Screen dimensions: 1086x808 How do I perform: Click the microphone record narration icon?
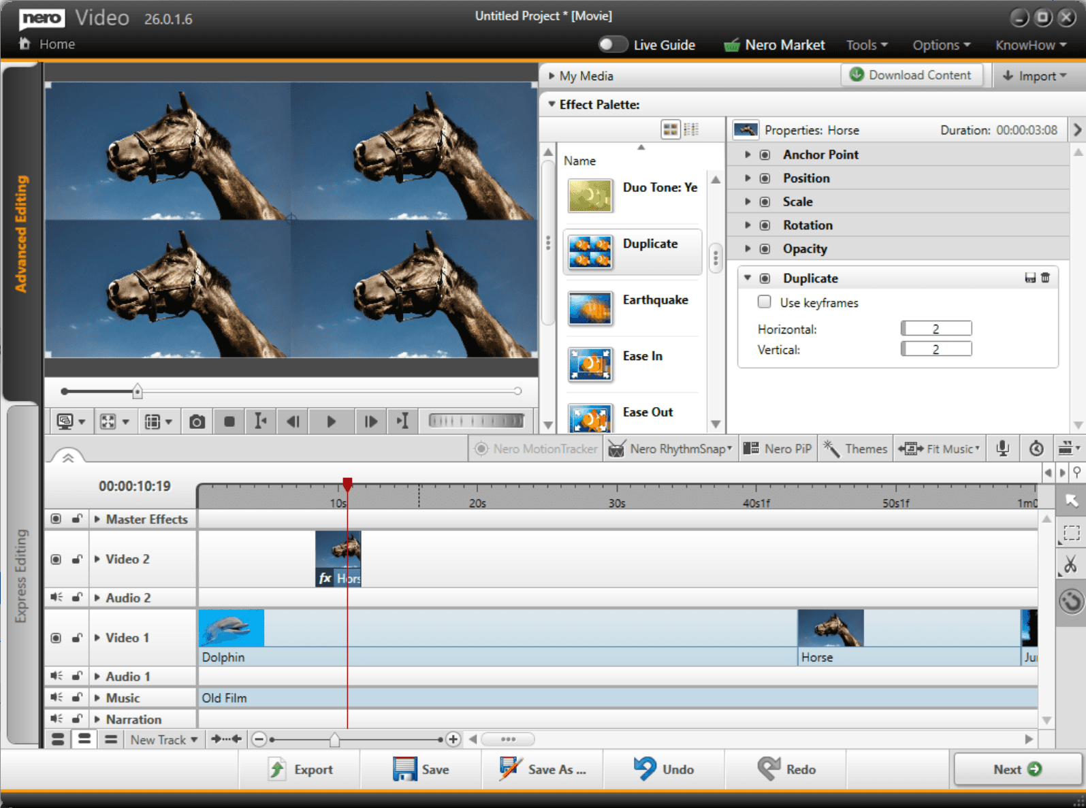(x=1003, y=449)
